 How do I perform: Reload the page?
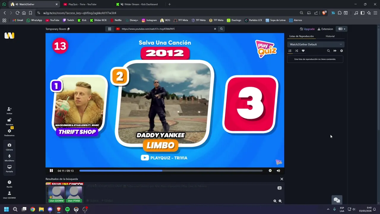point(17,13)
